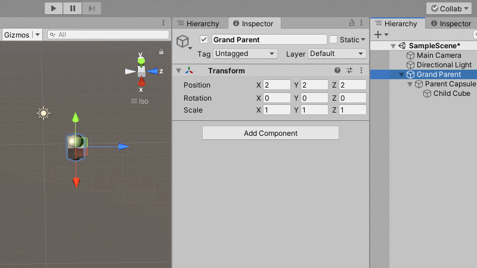
Task: Collapse the Parent Capsule foldout arrow
Action: tap(410, 84)
